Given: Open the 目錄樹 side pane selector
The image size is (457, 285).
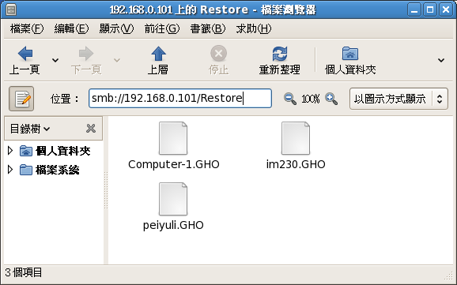Looking at the screenshot, I should point(30,129).
